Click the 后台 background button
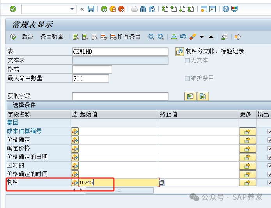Screen dimensions: 271x208 pyautogui.click(x=27, y=37)
